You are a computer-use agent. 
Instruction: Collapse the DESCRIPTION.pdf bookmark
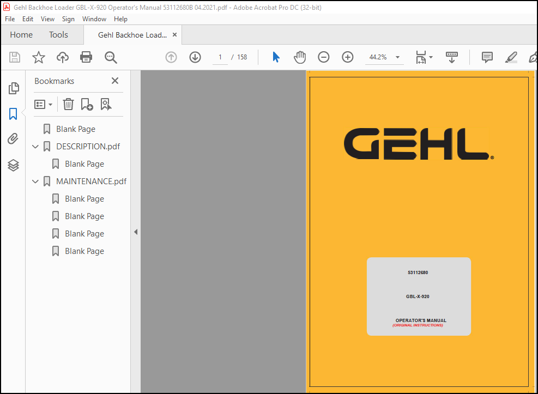(35, 147)
